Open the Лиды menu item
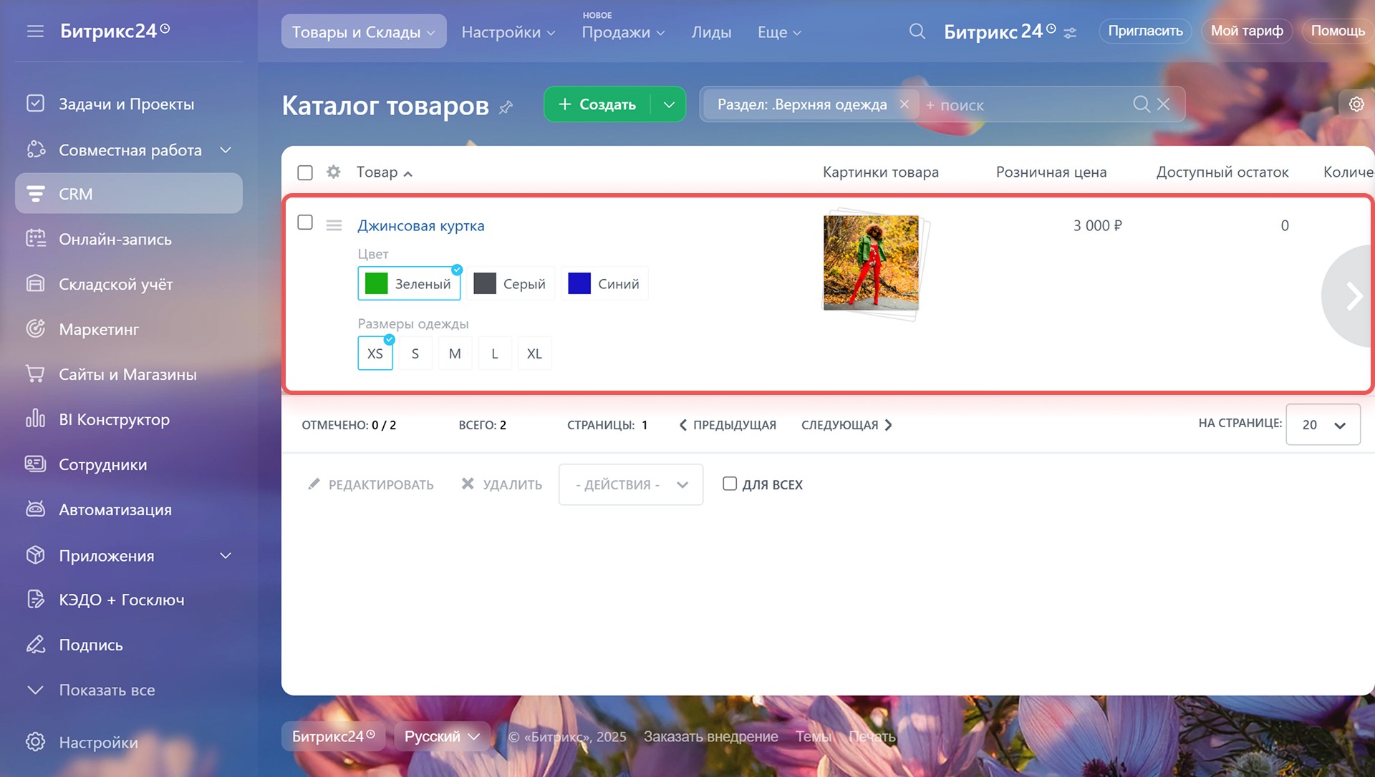 click(710, 32)
